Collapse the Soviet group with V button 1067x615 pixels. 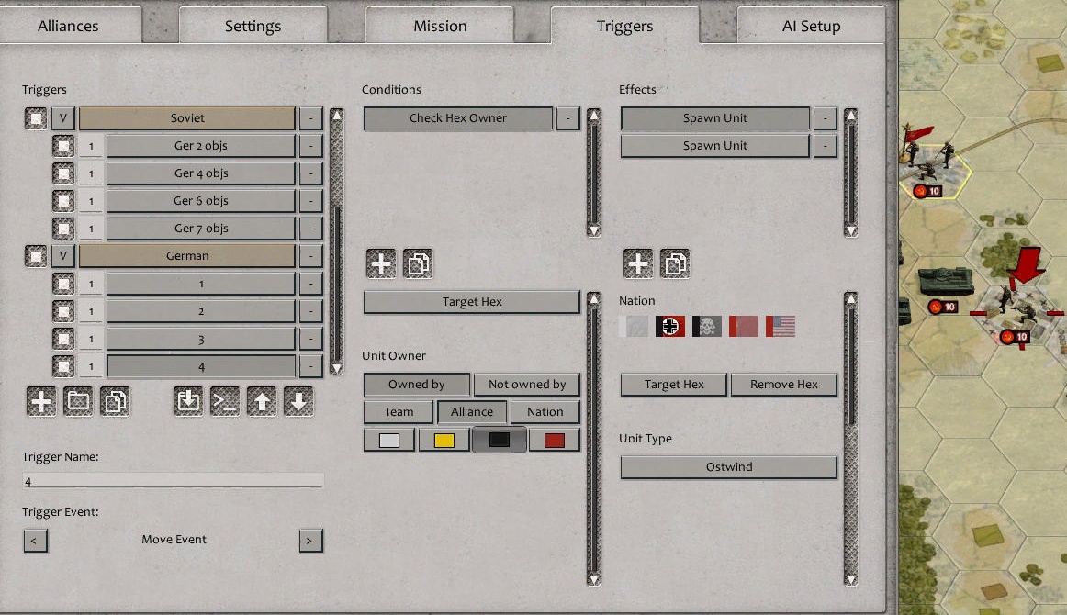tap(63, 118)
